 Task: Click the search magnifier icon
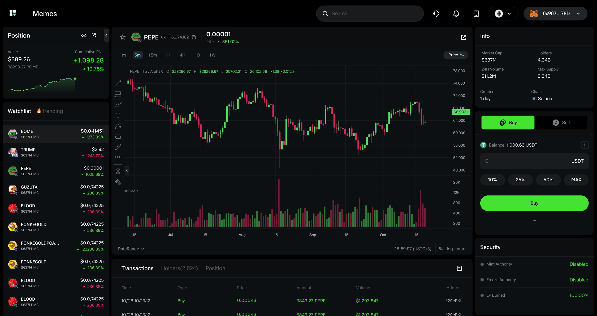(x=325, y=14)
